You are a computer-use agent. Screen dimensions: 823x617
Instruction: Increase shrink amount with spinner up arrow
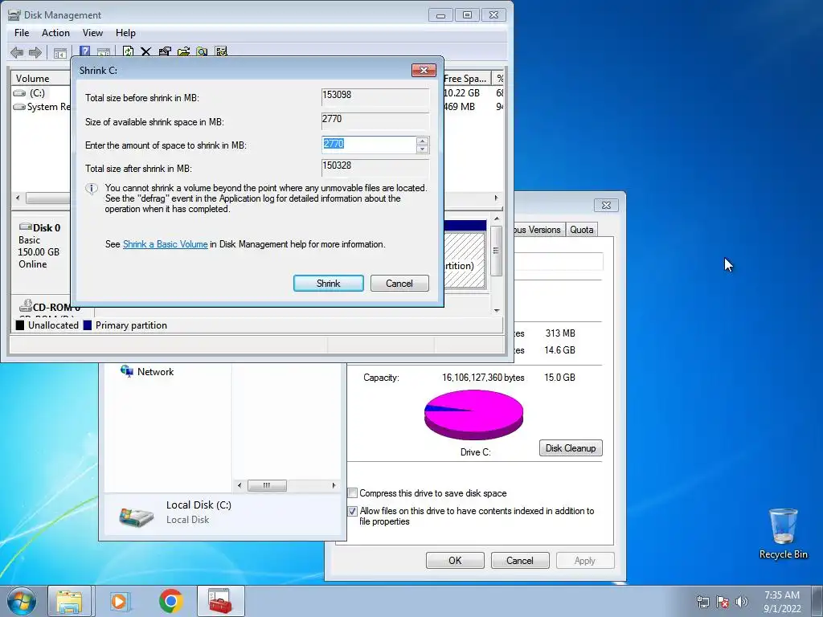(x=422, y=141)
